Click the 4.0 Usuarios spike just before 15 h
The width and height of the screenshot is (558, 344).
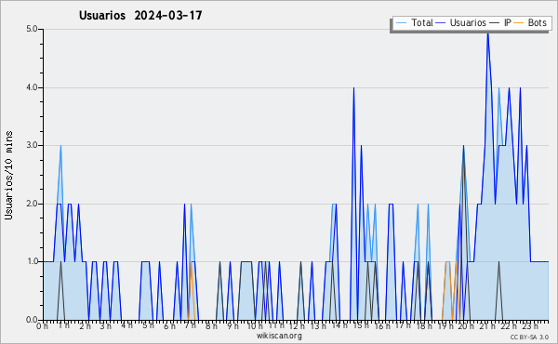pyautogui.click(x=353, y=88)
